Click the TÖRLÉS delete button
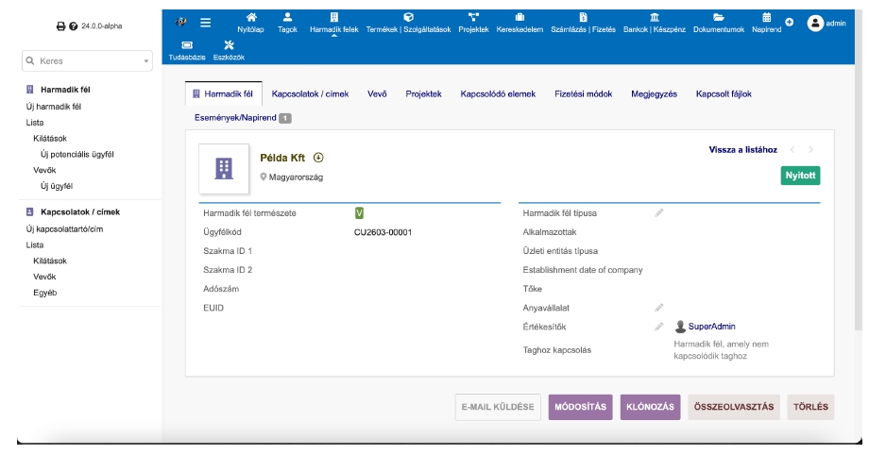This screenshot has width=869, height=455. click(x=810, y=407)
